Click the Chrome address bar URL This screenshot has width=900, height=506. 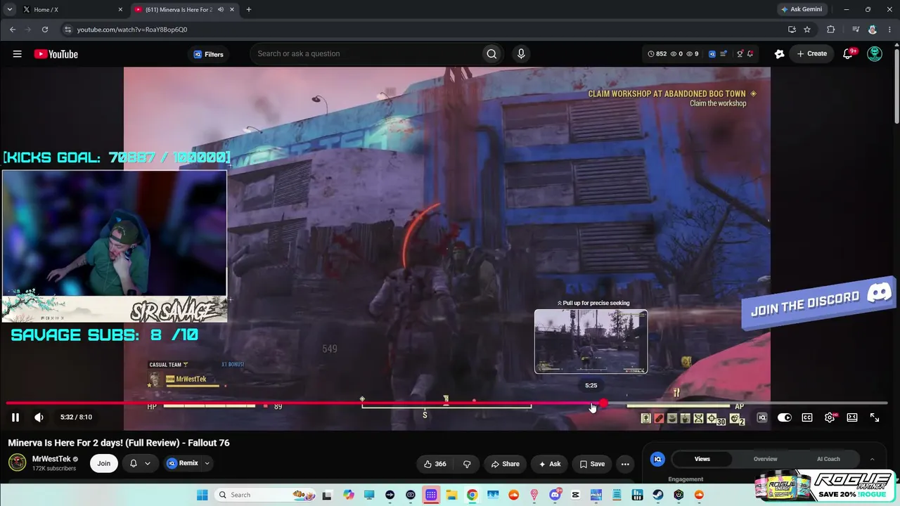pos(132,30)
